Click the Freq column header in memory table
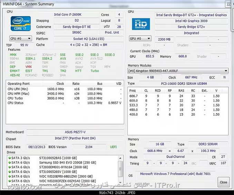The image size is (234, 195). tap(135, 91)
